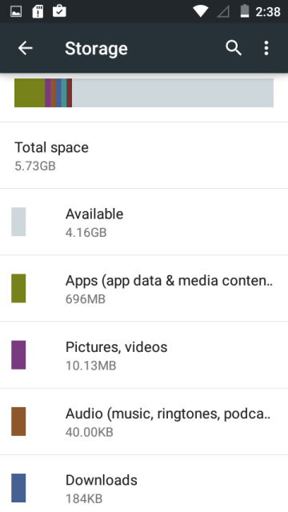Tap the briefcase checkmark status icon
Screen dimensions: 288x512
pos(59,11)
